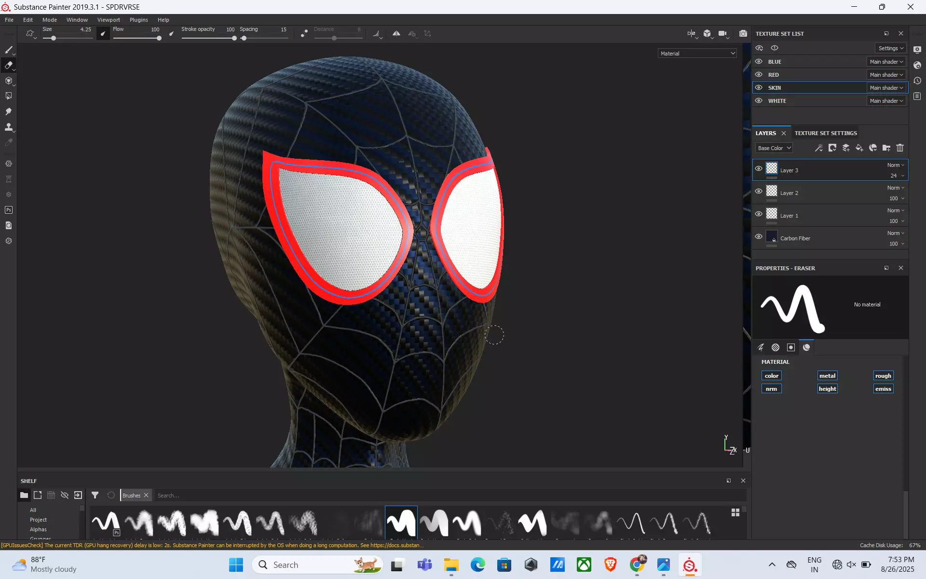This screenshot has height=579, width=926.
Task: Select the Material Picker eyedropper
Action: point(9,142)
